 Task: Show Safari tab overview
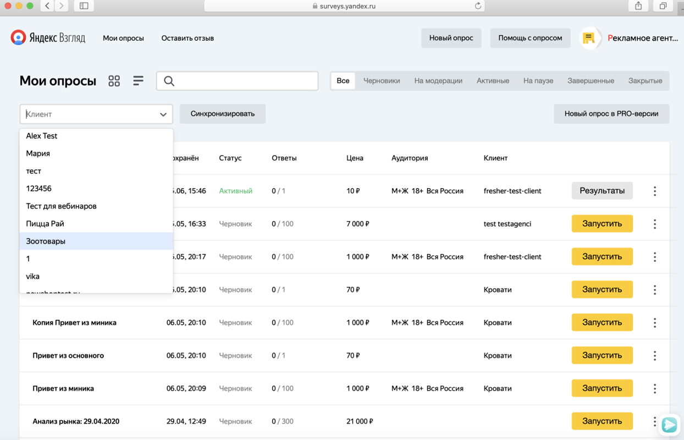pos(663,5)
